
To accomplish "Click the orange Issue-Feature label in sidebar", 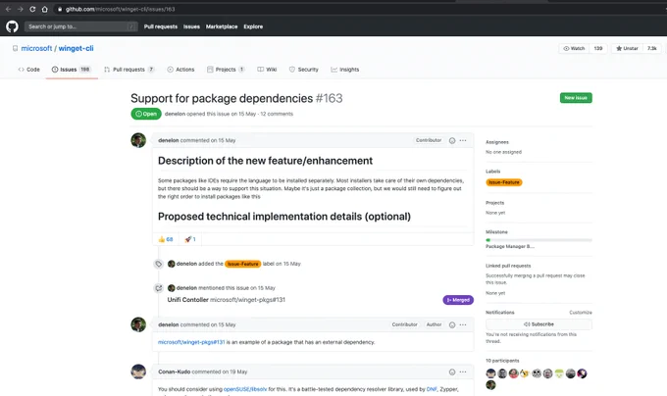I will click(504, 182).
